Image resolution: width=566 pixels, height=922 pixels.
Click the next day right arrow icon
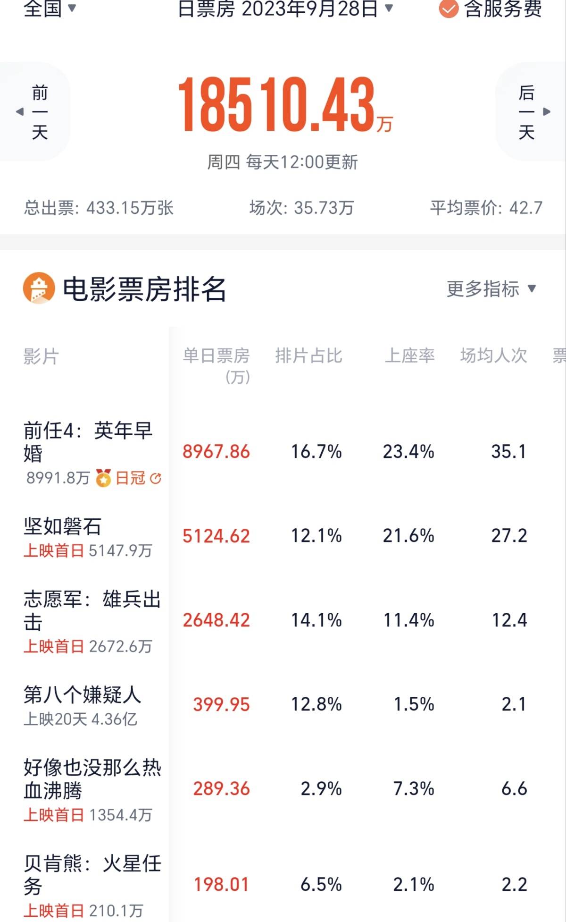pyautogui.click(x=547, y=112)
